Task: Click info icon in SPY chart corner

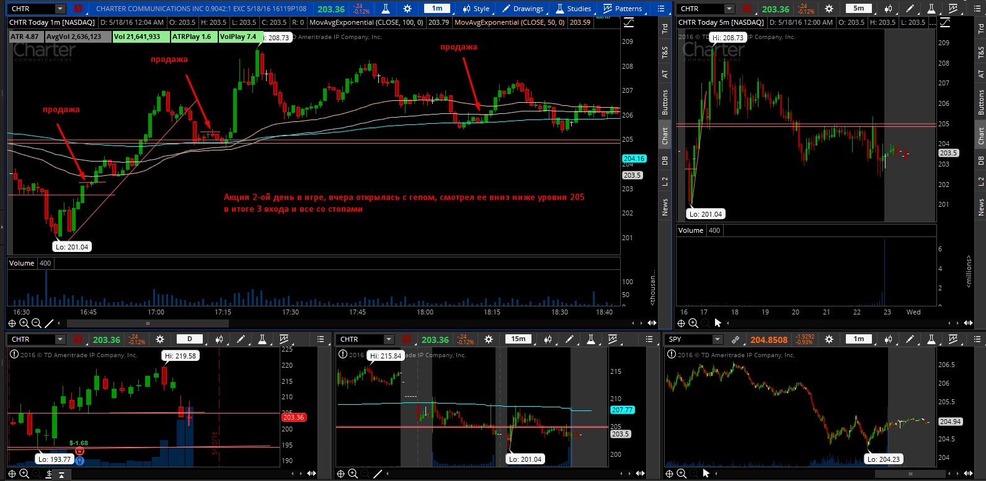Action: (x=670, y=355)
